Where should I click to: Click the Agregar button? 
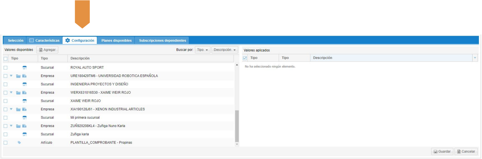47,50
